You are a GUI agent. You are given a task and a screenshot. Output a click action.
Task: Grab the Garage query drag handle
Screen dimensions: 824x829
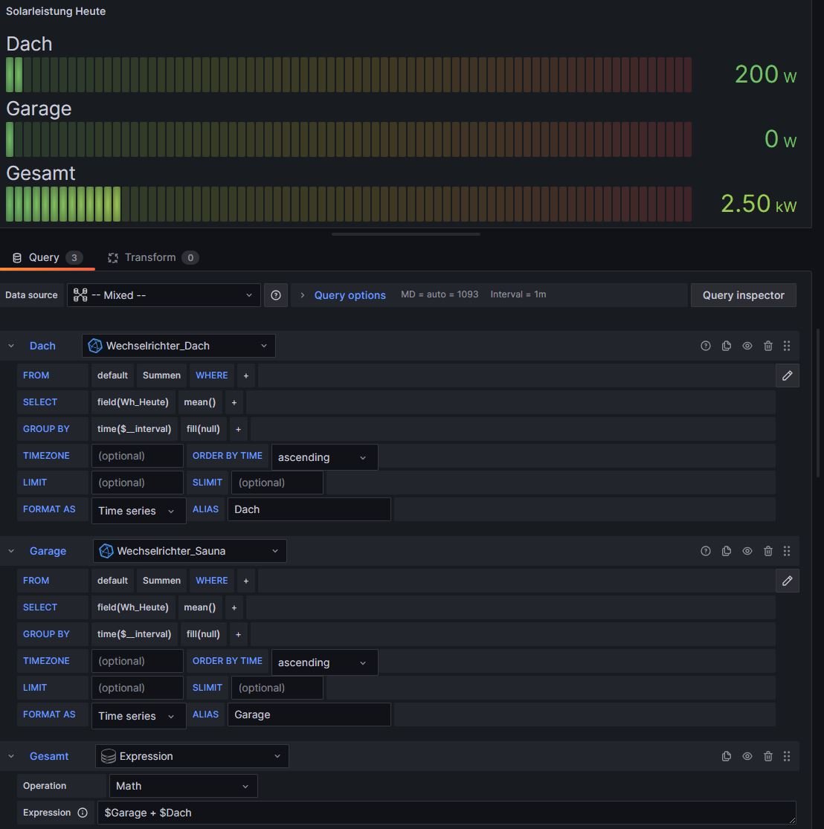click(787, 551)
